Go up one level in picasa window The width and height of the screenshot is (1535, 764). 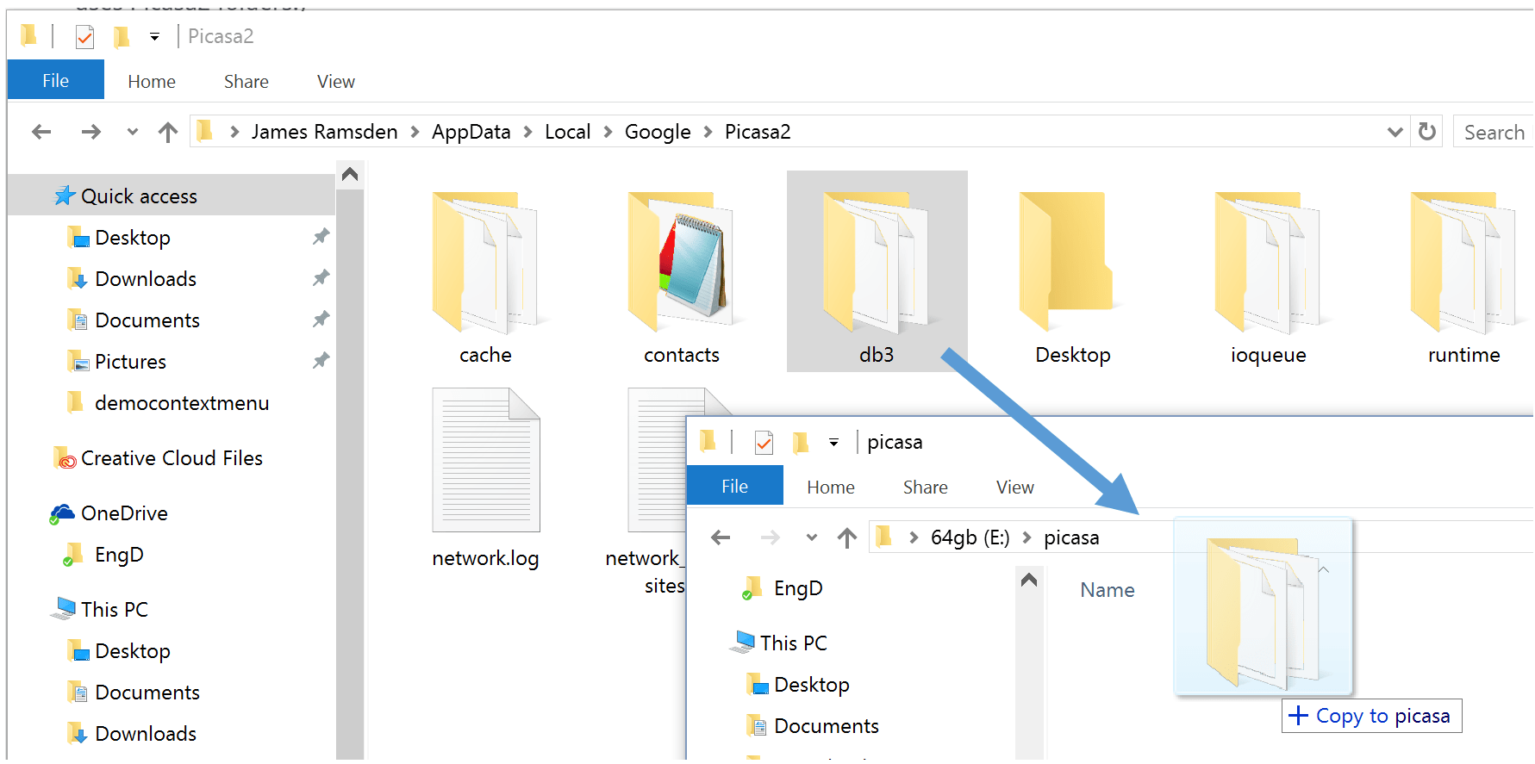tap(847, 537)
